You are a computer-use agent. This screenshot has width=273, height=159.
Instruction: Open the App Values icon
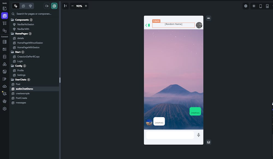(x=5, y=57)
